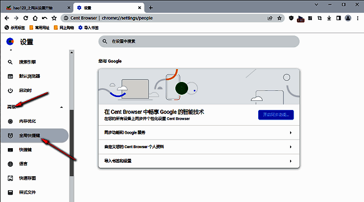Open the 常用网址 bookmarks folder
The width and height of the screenshot is (364, 202).
tap(39, 27)
